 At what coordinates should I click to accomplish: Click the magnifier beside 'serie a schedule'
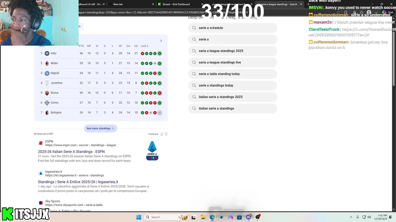194,28
